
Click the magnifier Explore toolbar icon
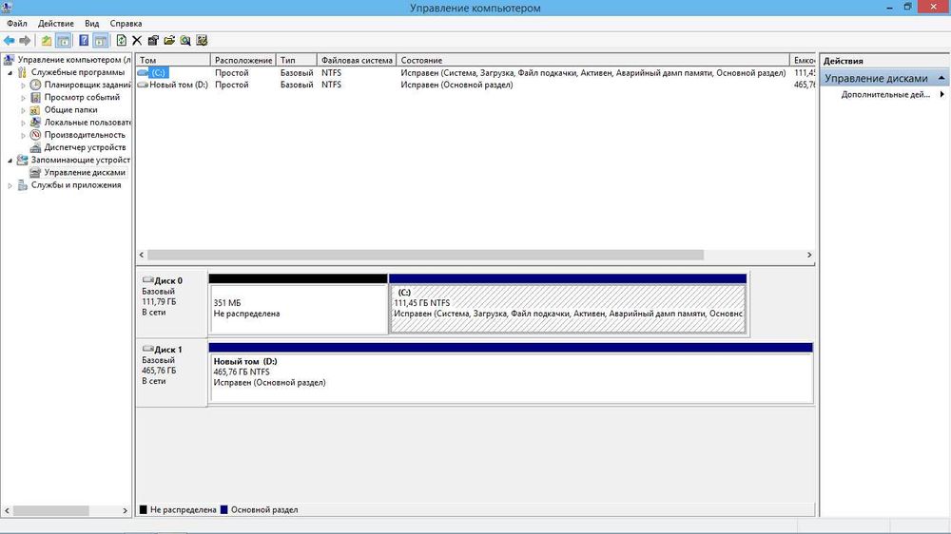click(185, 41)
